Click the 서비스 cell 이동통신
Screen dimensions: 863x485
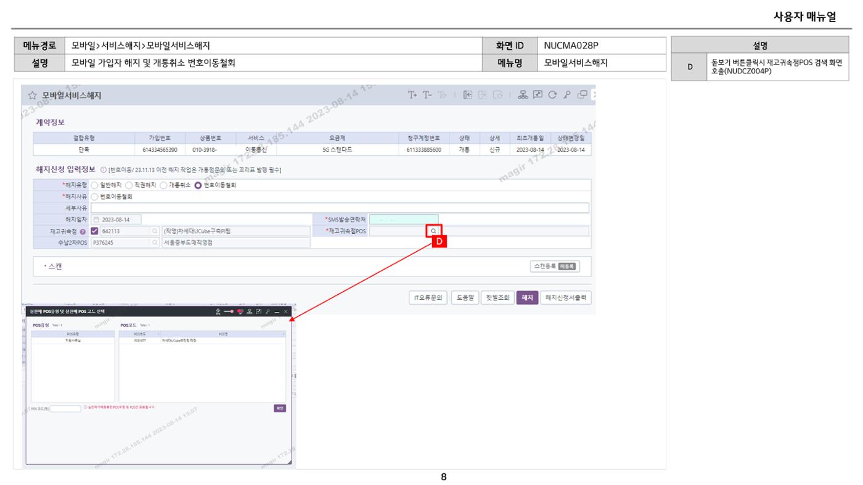click(256, 150)
